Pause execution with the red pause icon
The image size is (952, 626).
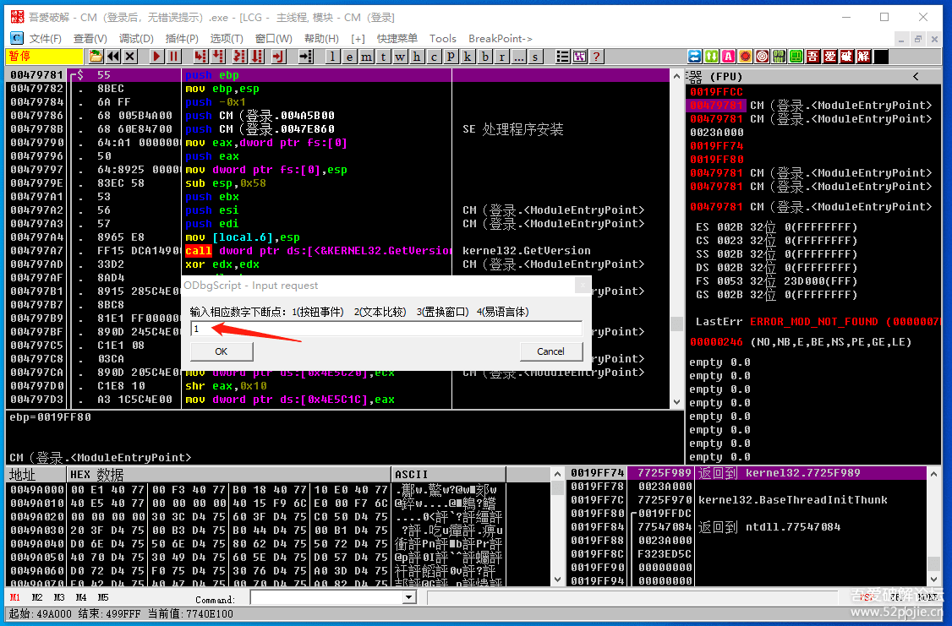(x=173, y=57)
